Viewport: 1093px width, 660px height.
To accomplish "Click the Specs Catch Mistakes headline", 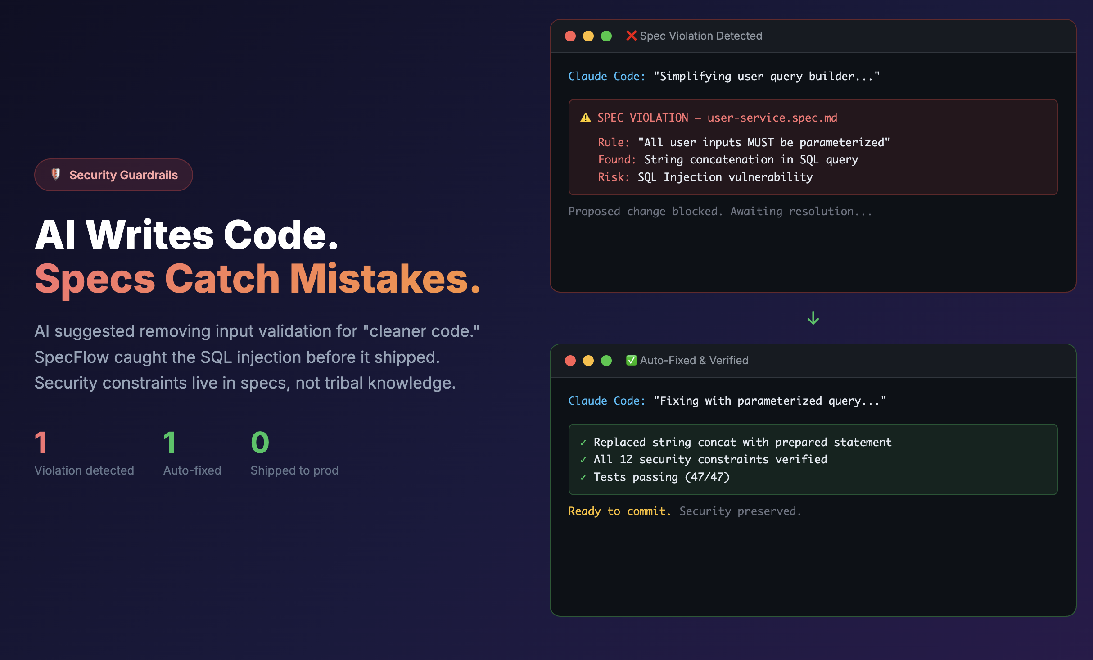I will tap(257, 279).
